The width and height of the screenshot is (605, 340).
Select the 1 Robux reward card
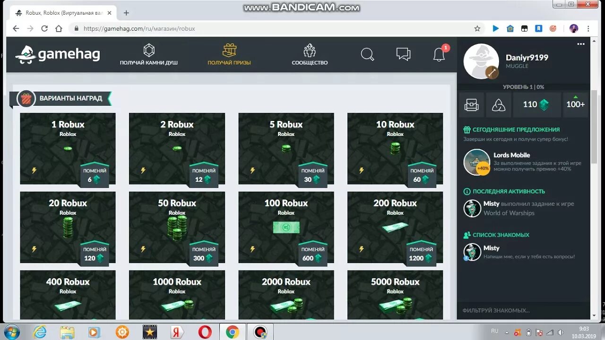pyautogui.click(x=68, y=148)
